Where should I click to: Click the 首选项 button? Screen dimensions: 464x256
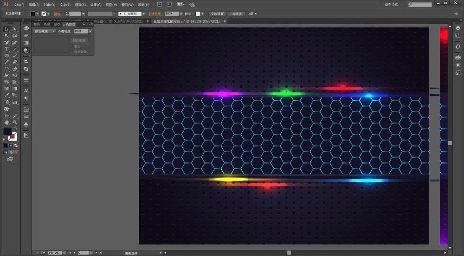(237, 14)
